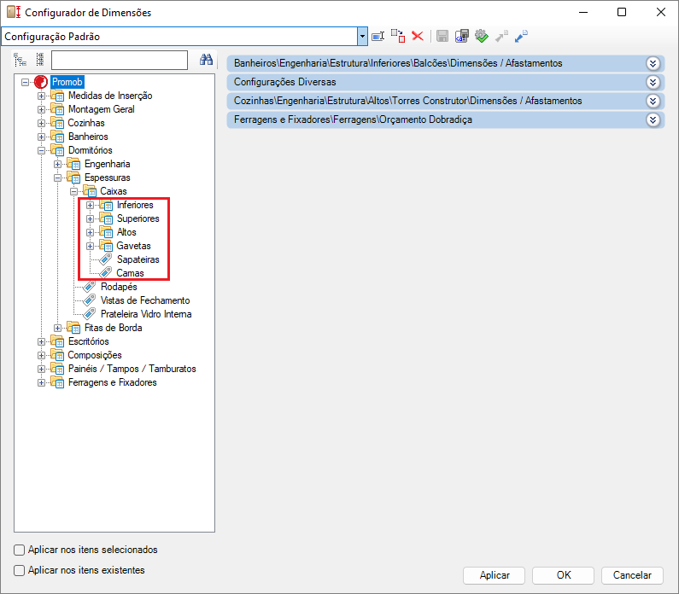
Task: Click the collapse tree icon
Action: tap(40, 60)
